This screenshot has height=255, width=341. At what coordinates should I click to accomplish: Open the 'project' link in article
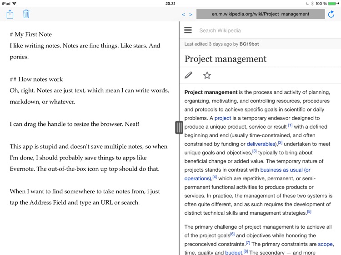(223, 118)
